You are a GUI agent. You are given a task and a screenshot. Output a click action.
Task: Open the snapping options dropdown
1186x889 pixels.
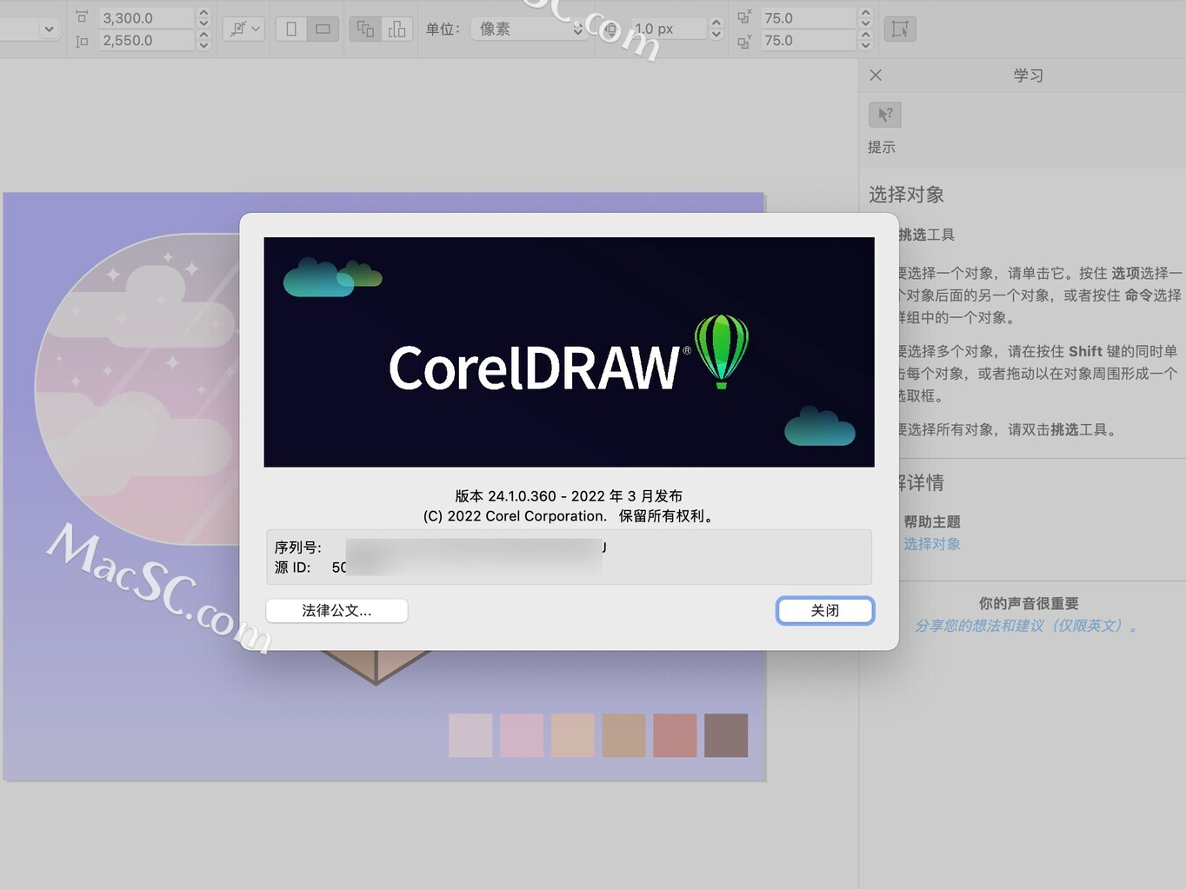pyautogui.click(x=243, y=29)
